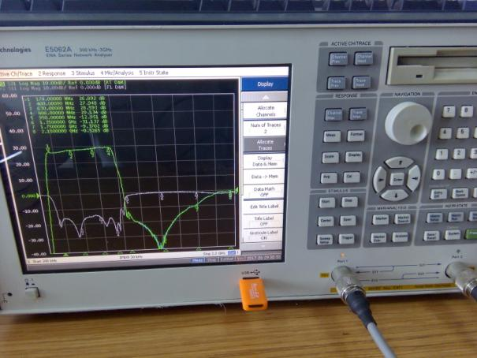Open the Display Data & Mem softkey

[265, 161]
